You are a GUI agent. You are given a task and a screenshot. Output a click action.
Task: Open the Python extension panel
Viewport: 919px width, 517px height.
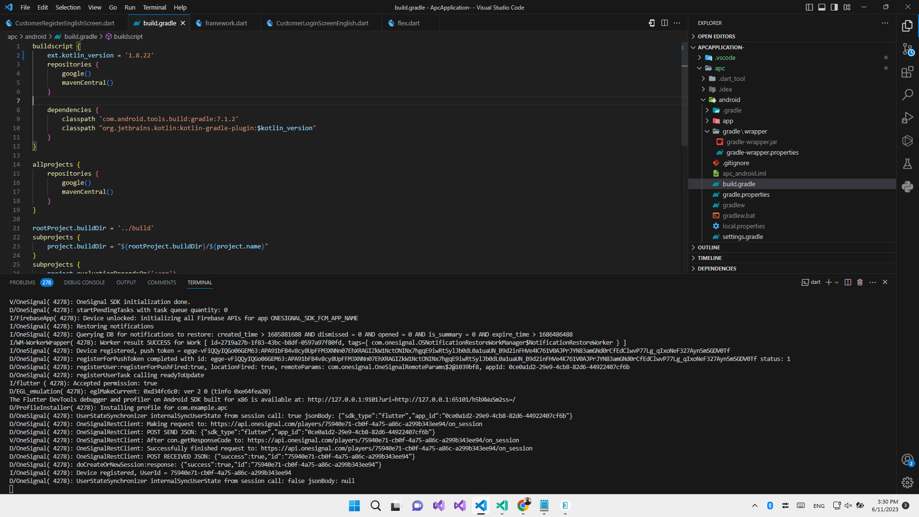[x=908, y=187]
